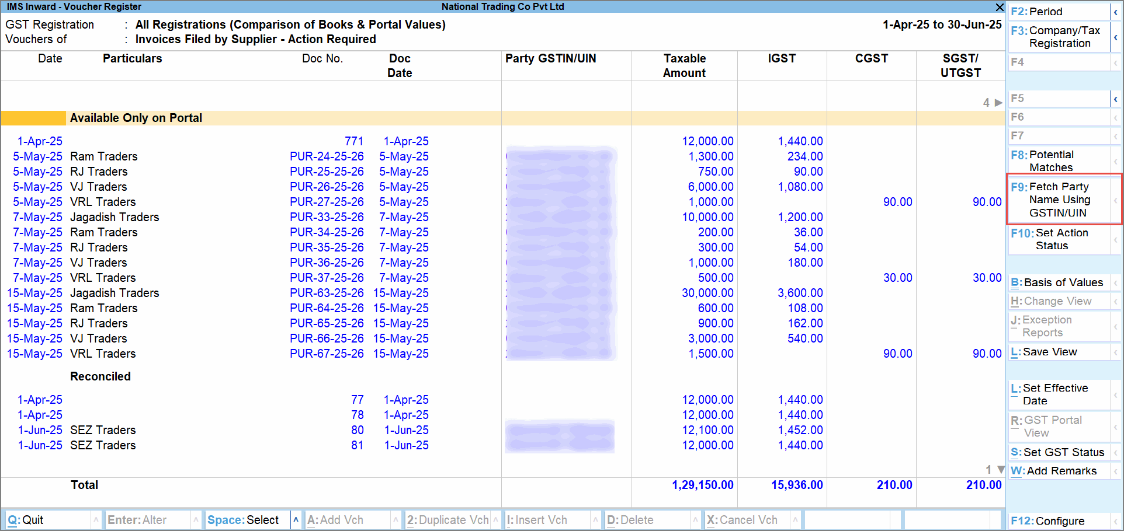
Task: Click IGST value 1,452.00 for SEZ Traders
Action: 800,430
